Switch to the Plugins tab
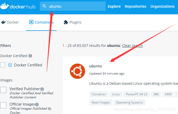The height and width of the screenshot is (114, 178). [x=73, y=22]
